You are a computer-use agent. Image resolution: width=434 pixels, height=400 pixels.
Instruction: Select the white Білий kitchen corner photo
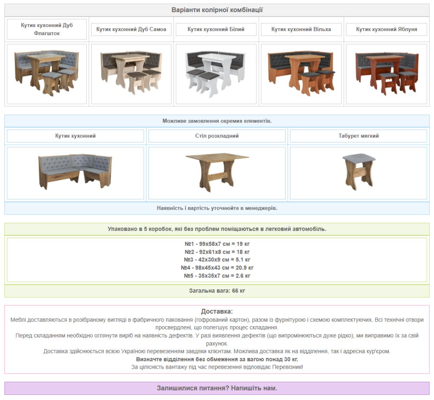216,73
